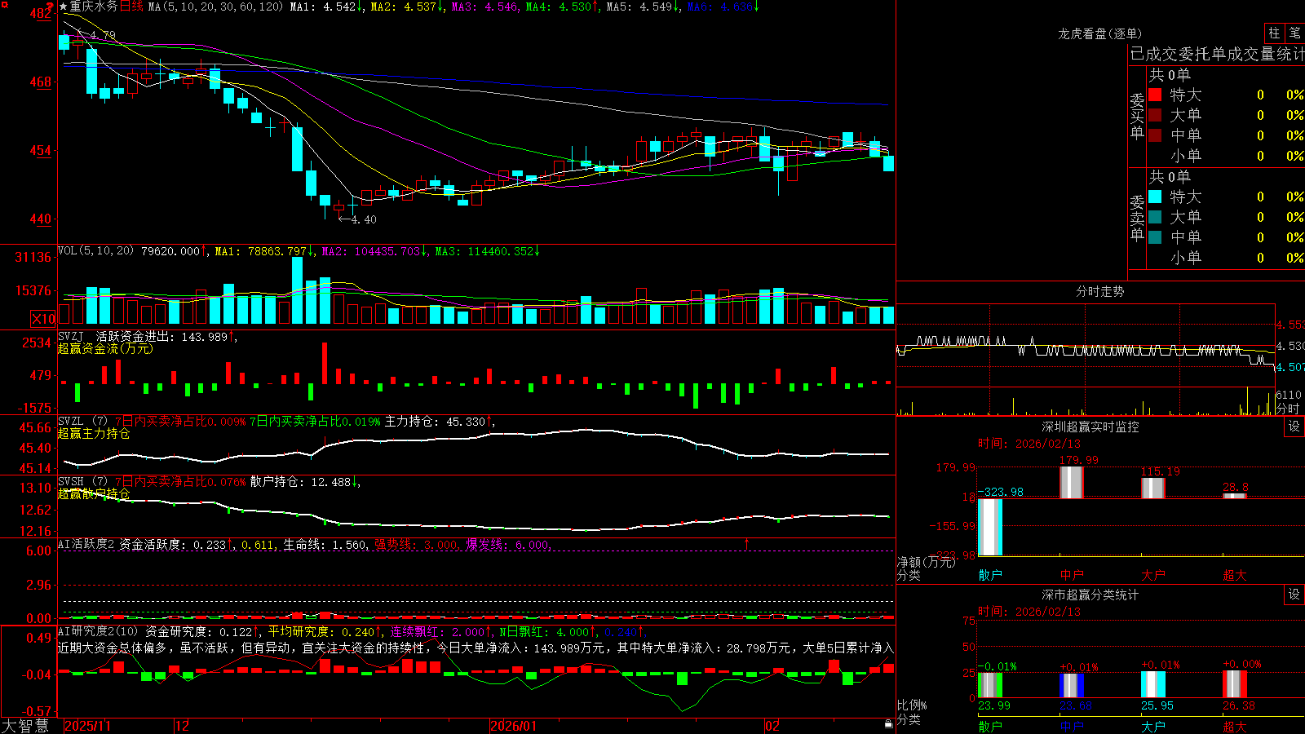Click the VOL(5,10,20) indicator label
The image size is (1305, 734).
(x=96, y=251)
